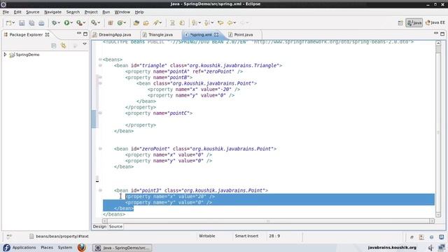Viewport: 448px width, 252px height.
Task: Open the Window menu
Action: click(122, 12)
